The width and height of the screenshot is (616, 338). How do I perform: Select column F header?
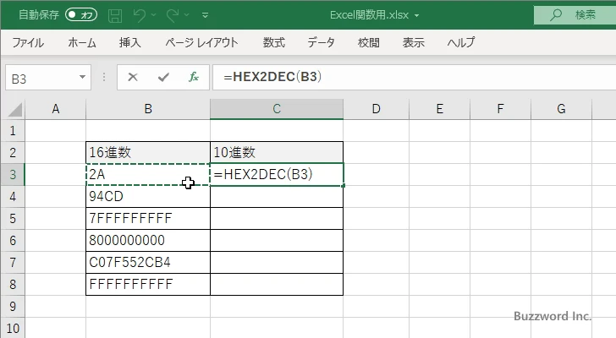point(500,109)
